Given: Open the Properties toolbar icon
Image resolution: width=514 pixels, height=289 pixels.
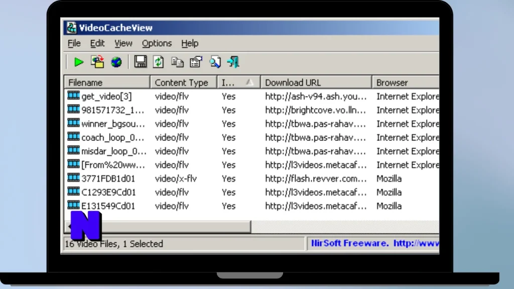Looking at the screenshot, I should tap(196, 62).
